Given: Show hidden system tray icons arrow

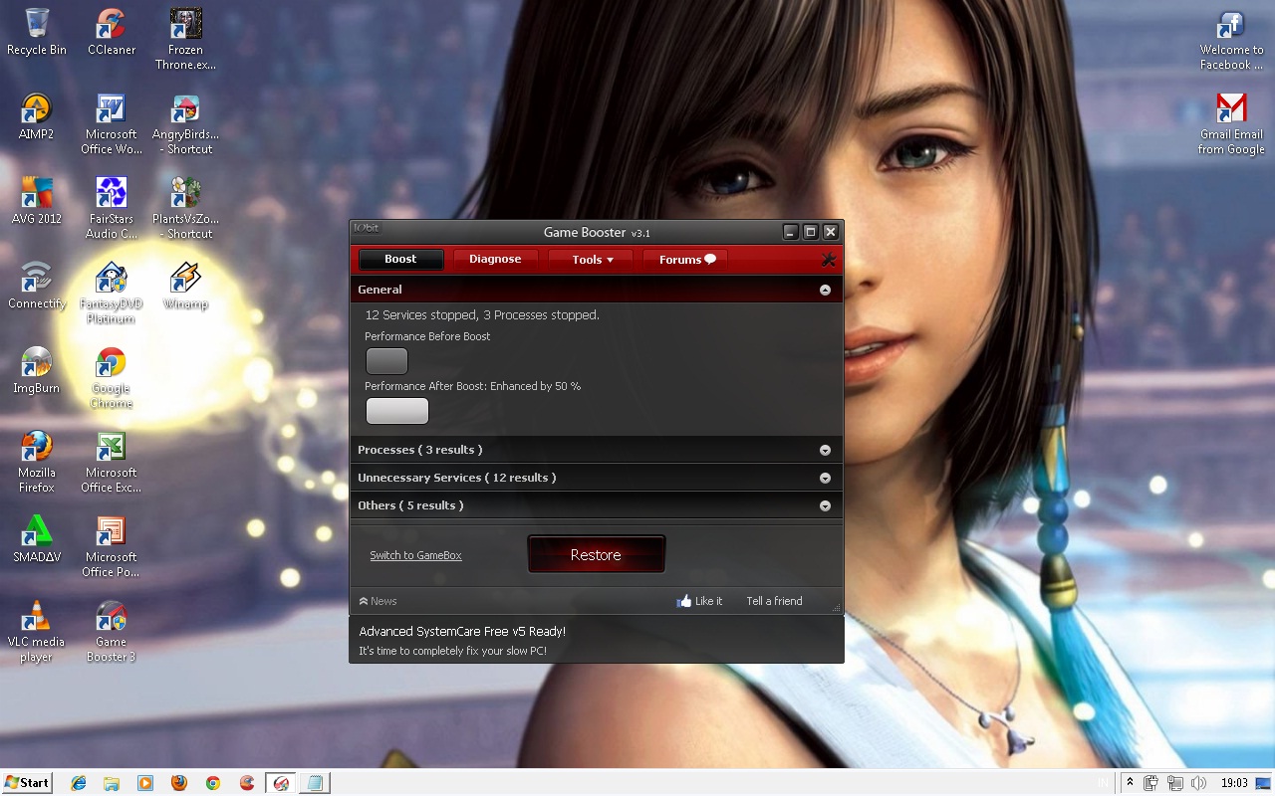Looking at the screenshot, I should pos(1129,783).
